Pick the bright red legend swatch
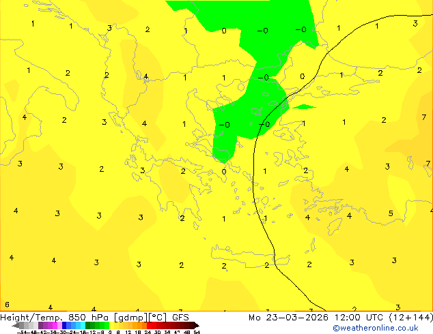Image resolution: width=433 pixels, height=334 pixels. (149, 325)
